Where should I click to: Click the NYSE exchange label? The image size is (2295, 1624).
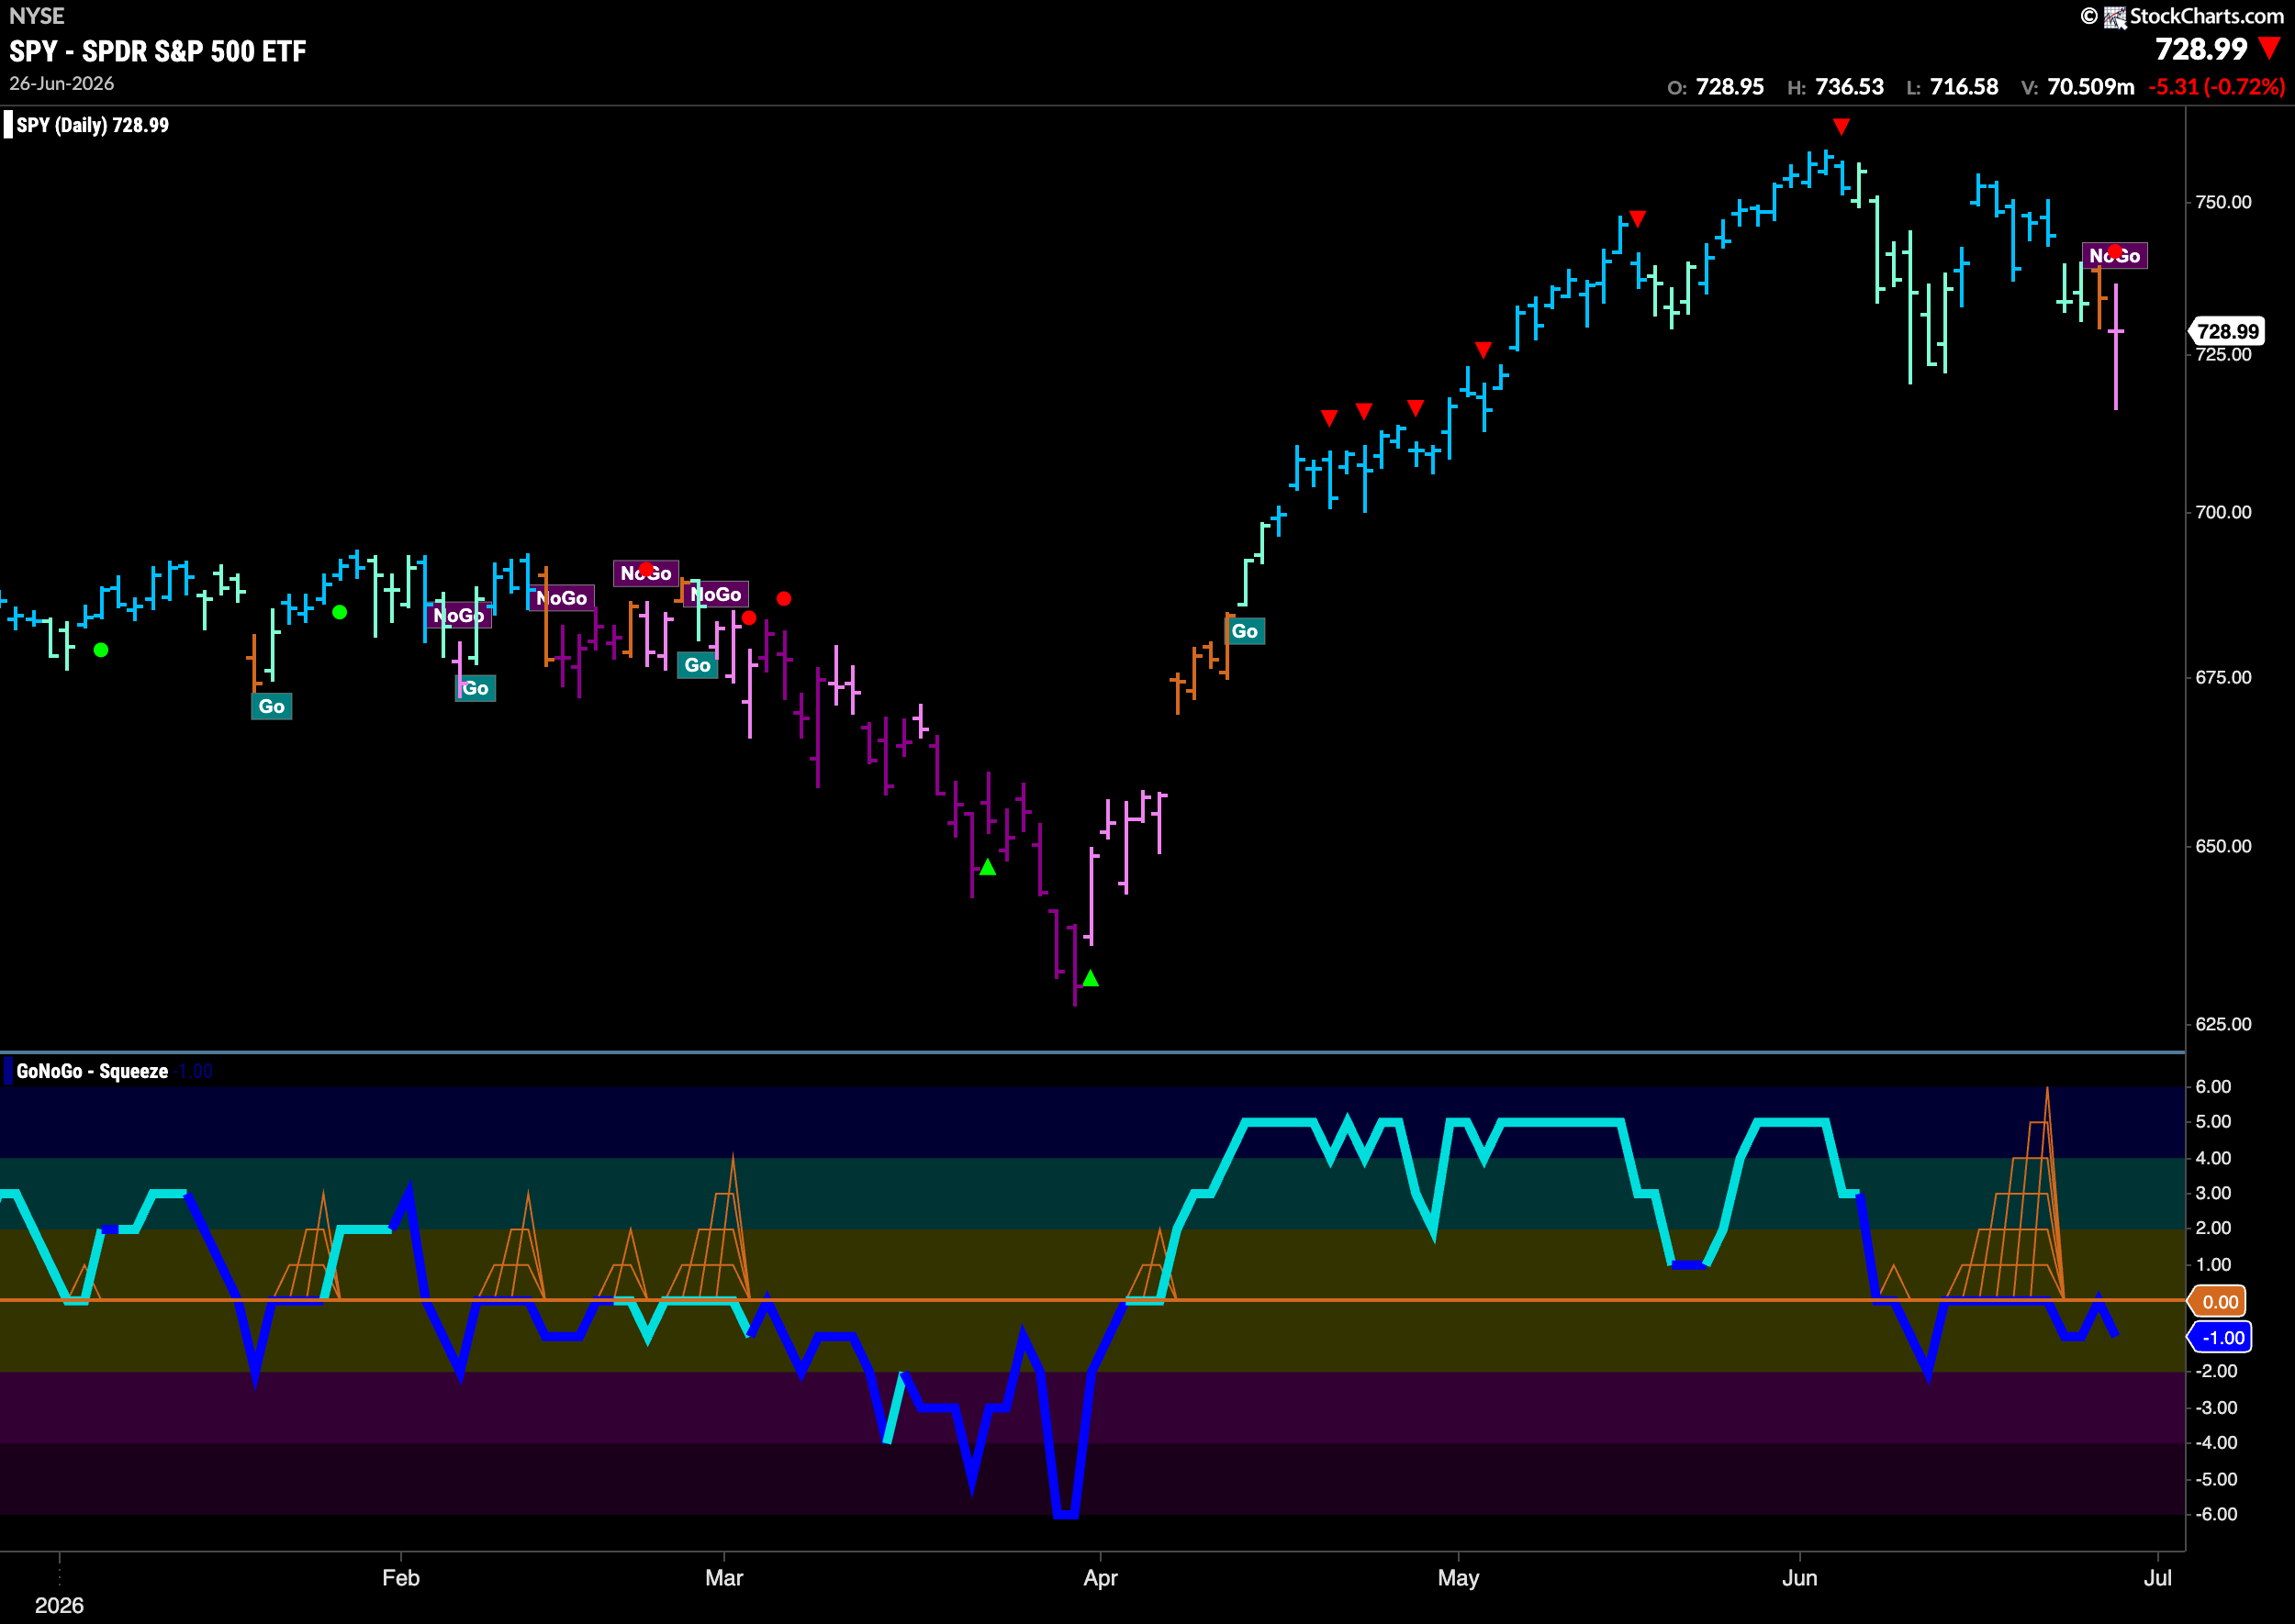[x=37, y=16]
